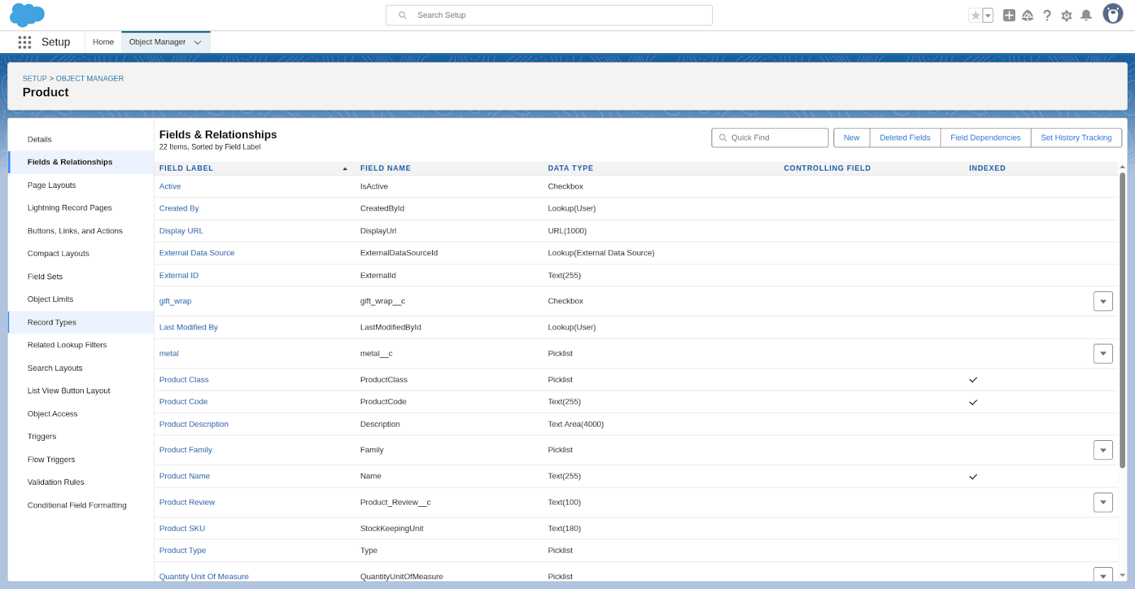The width and height of the screenshot is (1135, 589).
Task: Open the help question mark icon
Action: coord(1047,16)
